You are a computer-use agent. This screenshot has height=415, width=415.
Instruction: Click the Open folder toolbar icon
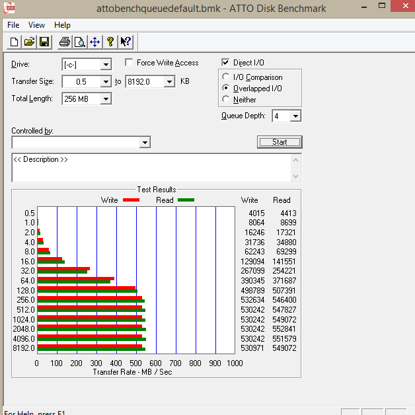click(29, 42)
